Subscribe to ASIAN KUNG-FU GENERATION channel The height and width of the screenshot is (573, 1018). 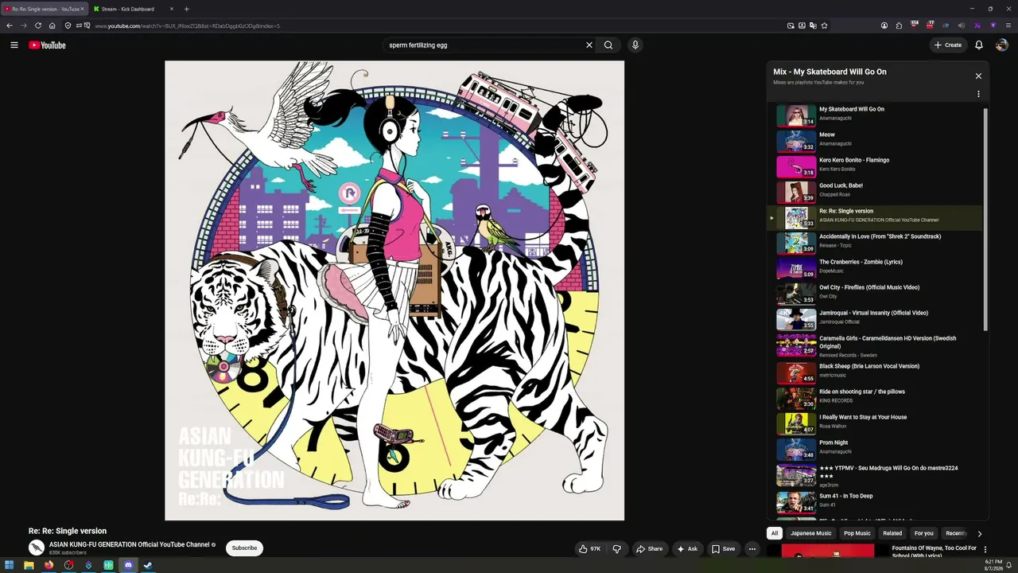pyautogui.click(x=244, y=548)
